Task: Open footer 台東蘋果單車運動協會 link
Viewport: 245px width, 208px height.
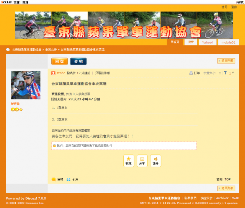Action: coord(164,198)
